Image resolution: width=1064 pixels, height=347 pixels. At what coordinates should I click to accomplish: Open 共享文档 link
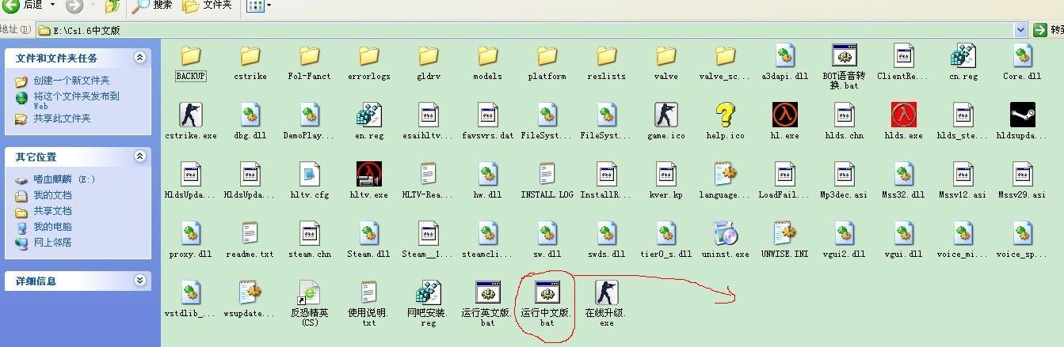(x=52, y=211)
